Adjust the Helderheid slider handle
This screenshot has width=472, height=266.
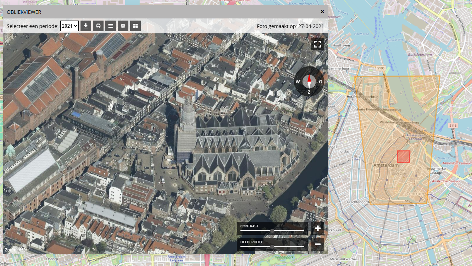[272, 246]
